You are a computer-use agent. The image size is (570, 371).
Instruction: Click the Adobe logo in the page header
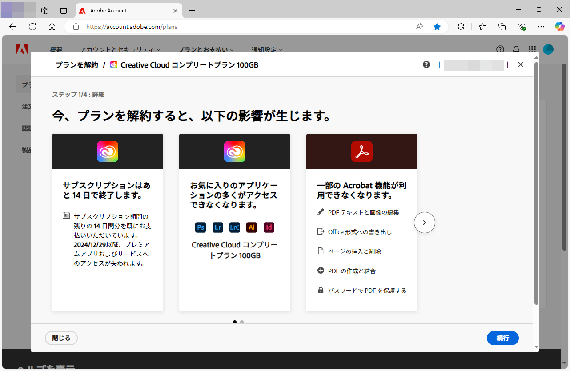(22, 49)
